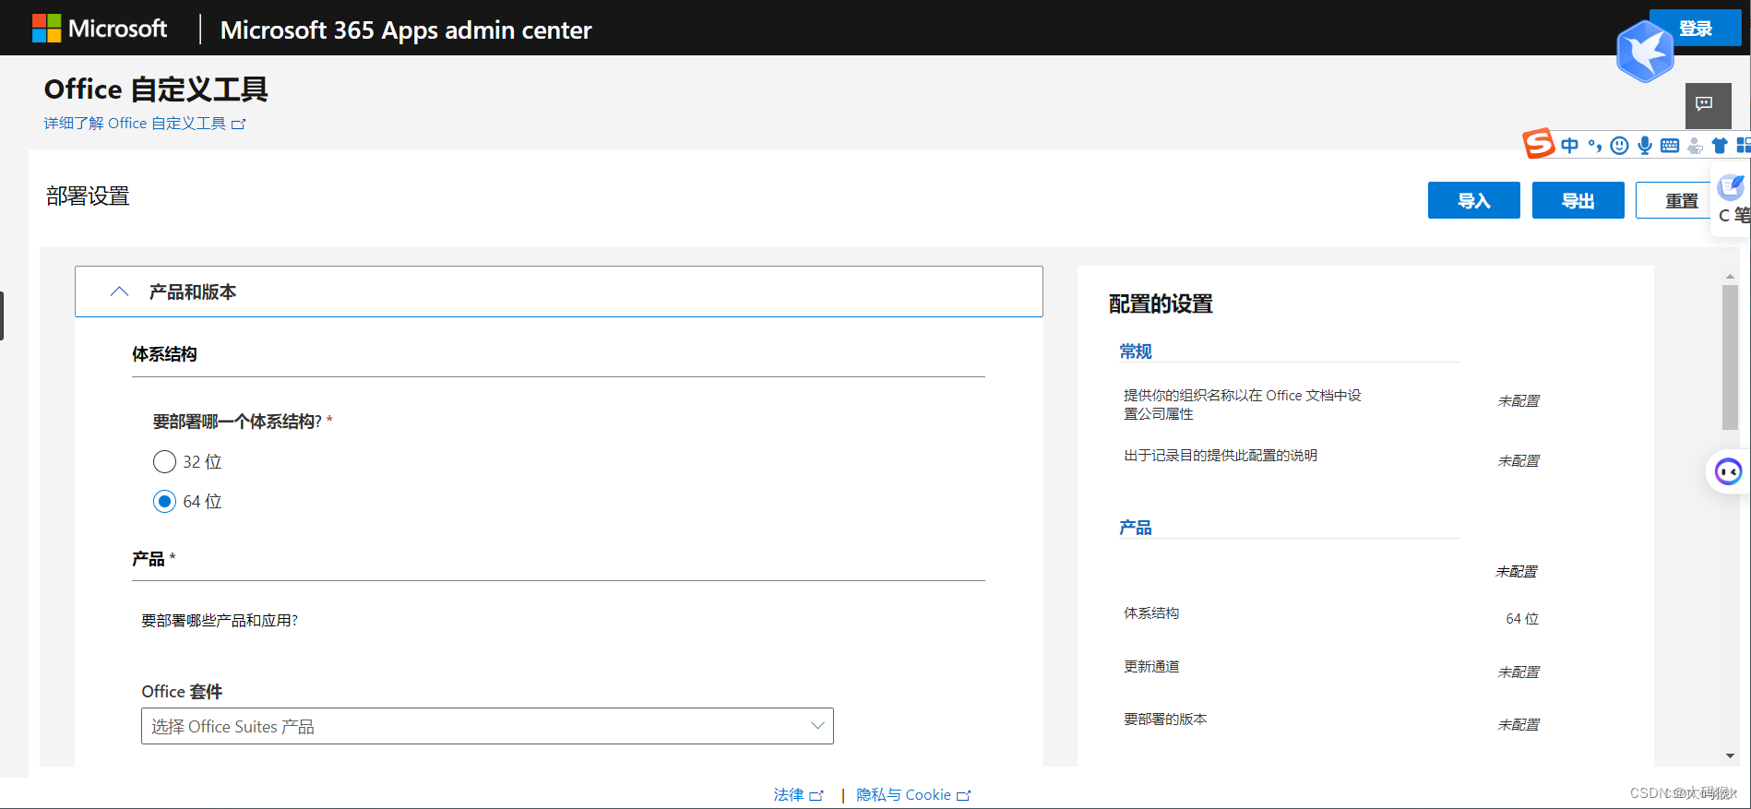Click 未配置 value next to 更新通道
This screenshot has height=809, width=1751.
1519,672
